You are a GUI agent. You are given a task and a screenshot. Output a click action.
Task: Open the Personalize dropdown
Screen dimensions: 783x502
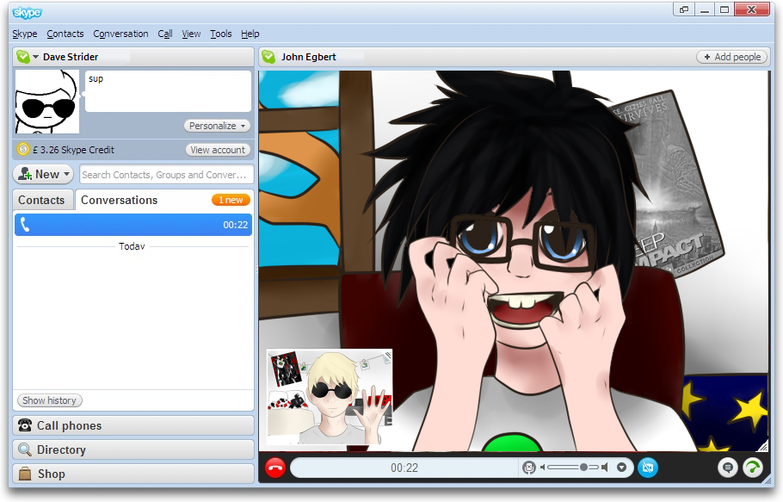[x=217, y=126]
